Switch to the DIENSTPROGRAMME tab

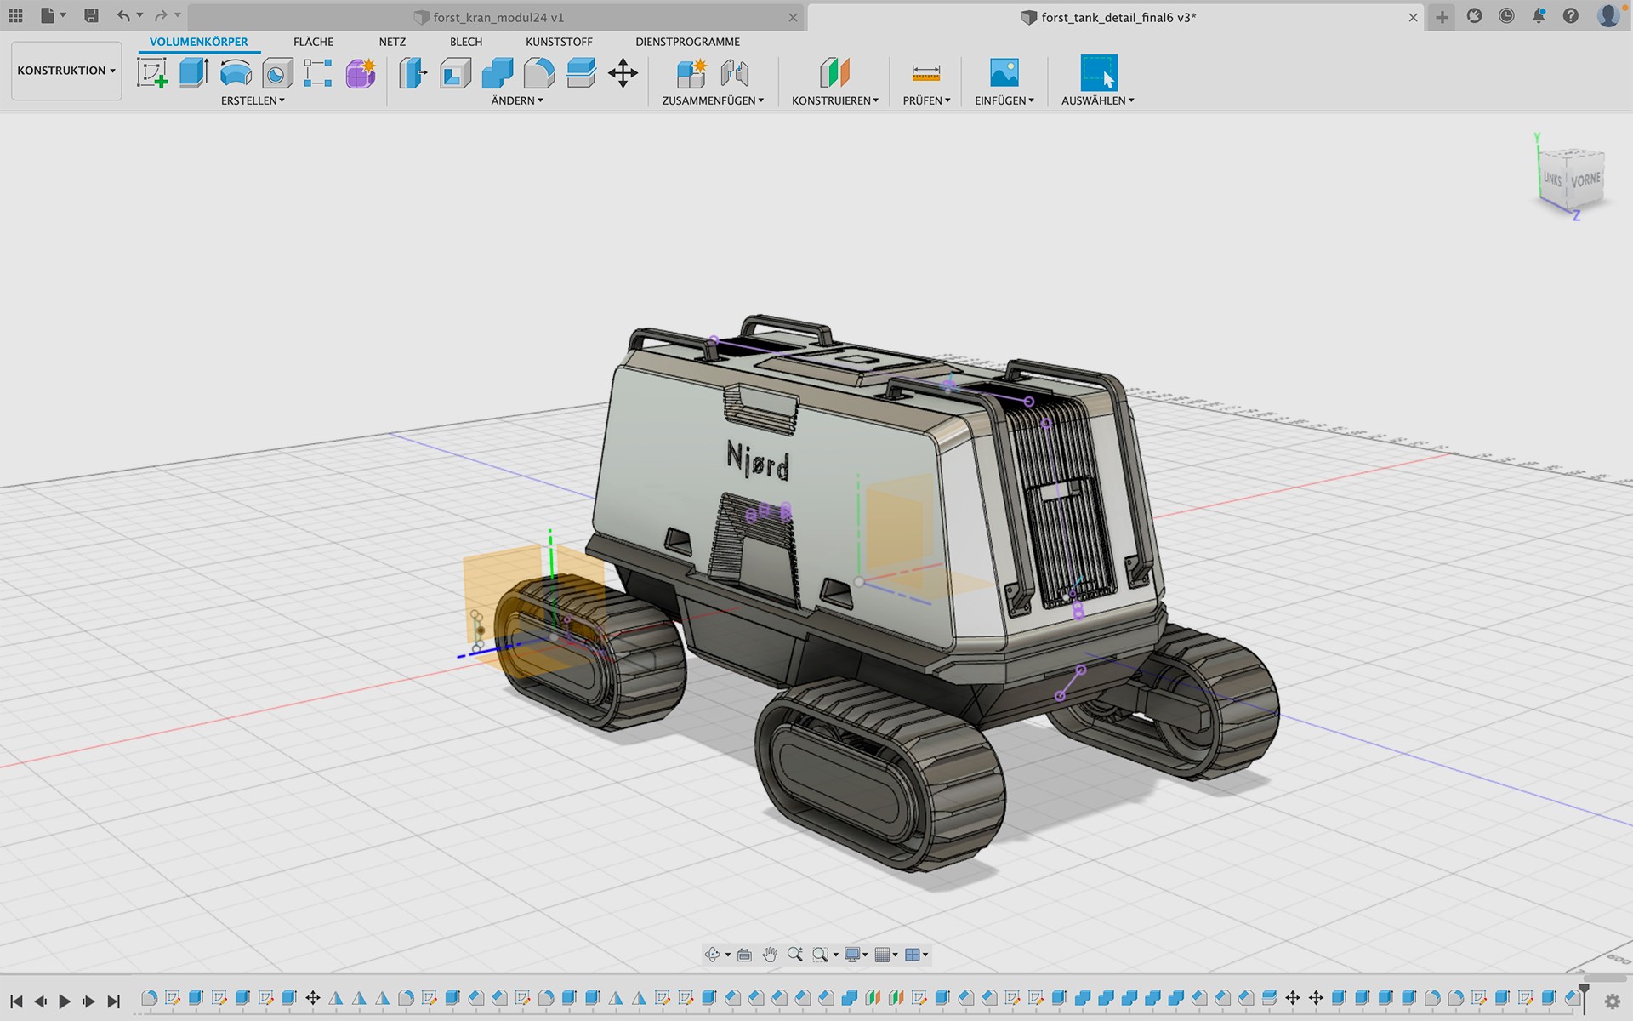click(x=687, y=42)
